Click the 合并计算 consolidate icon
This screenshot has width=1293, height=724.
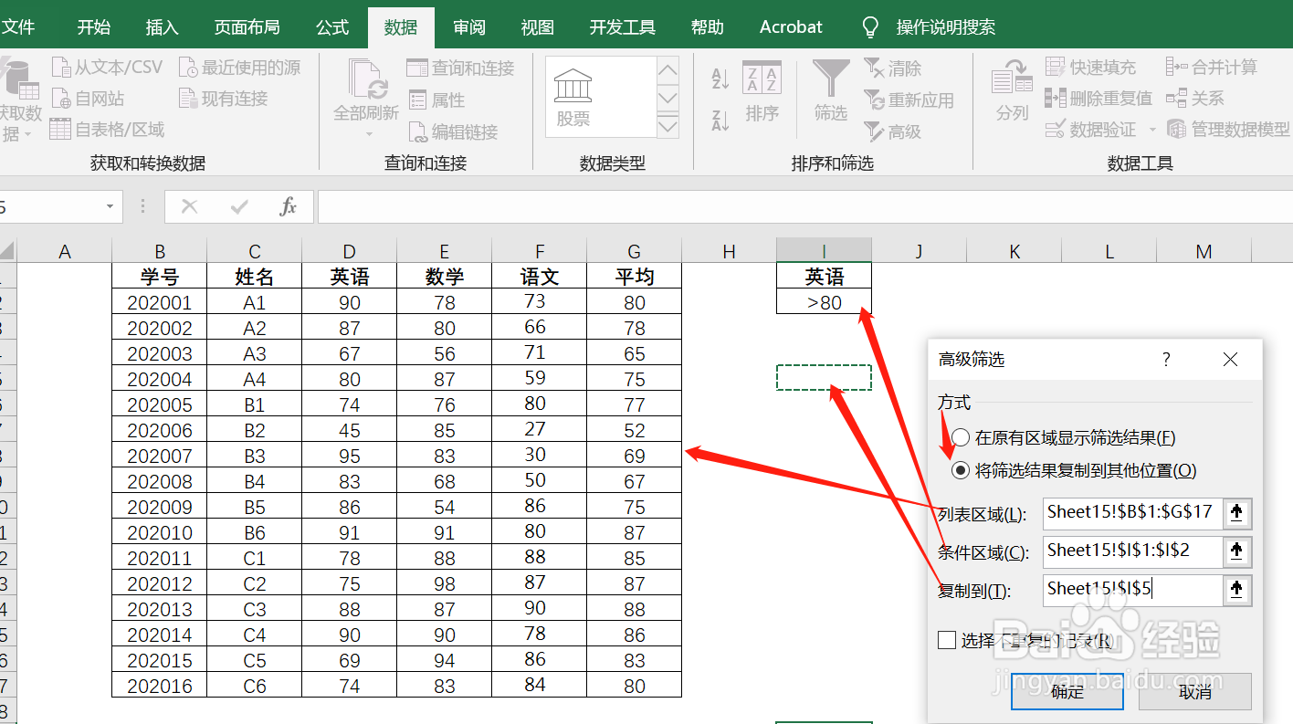tap(1176, 67)
